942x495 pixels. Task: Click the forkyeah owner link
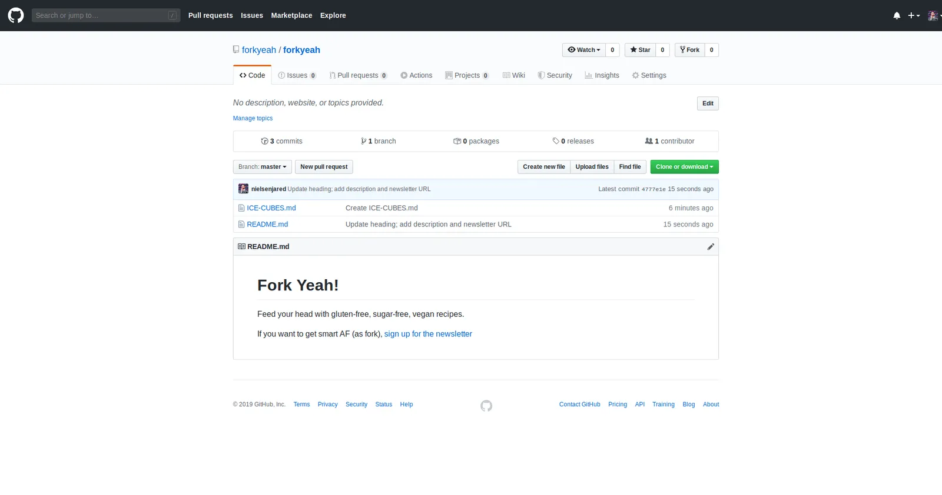pos(259,50)
